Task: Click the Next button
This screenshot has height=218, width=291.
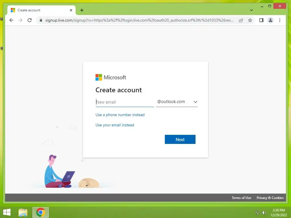Action: 180,139
